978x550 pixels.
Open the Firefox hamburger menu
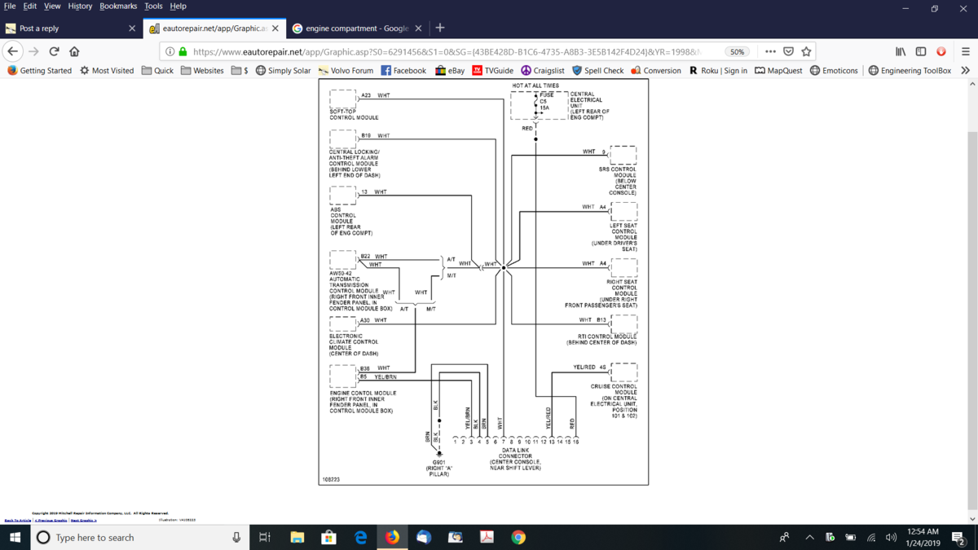tap(965, 51)
